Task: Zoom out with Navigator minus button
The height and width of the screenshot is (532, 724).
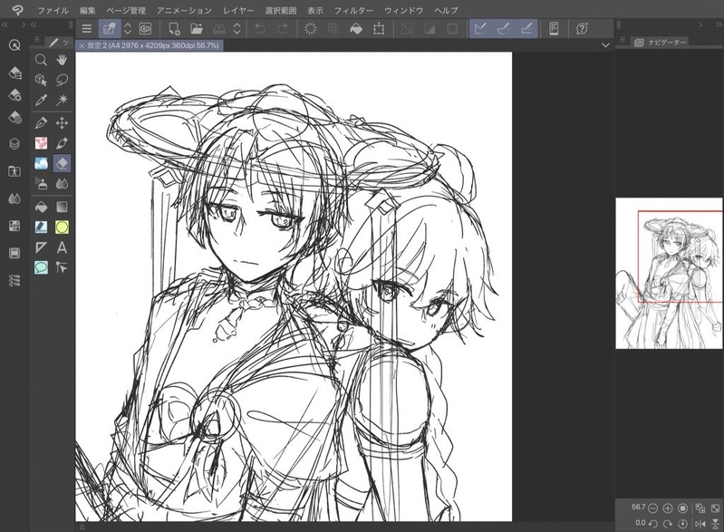Action: (653, 508)
